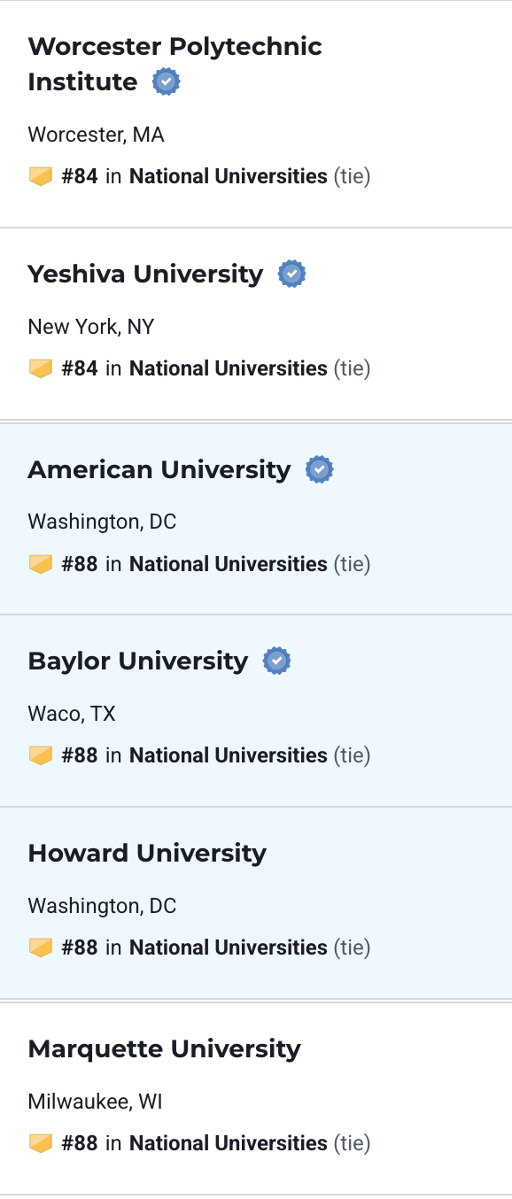Screen dimensions: 512x1199
Task: Click ranking badge icon under New York, NY
Action: click(41, 368)
